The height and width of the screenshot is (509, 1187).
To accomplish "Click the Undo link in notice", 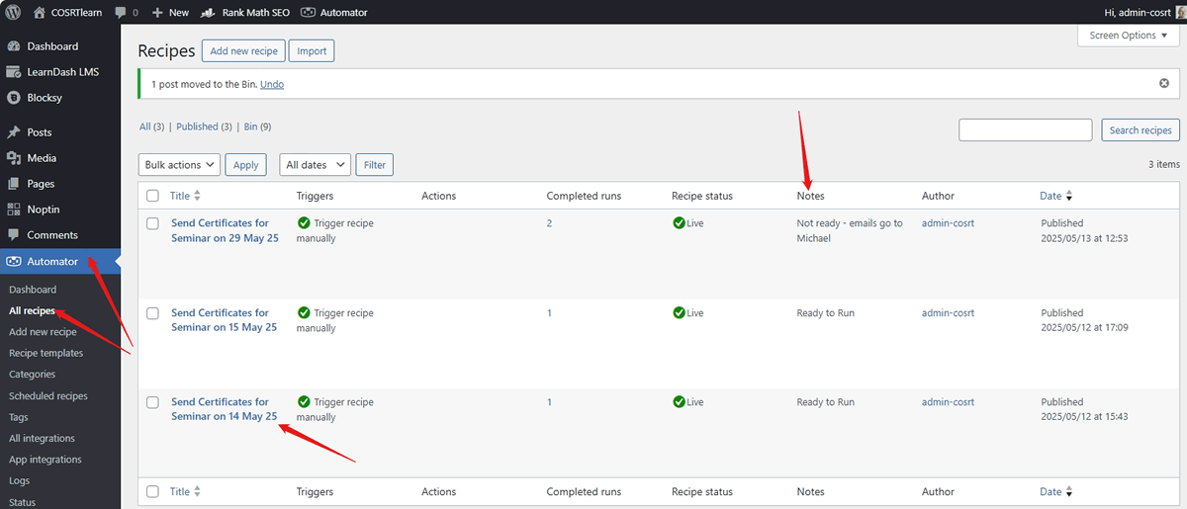I will pos(272,84).
